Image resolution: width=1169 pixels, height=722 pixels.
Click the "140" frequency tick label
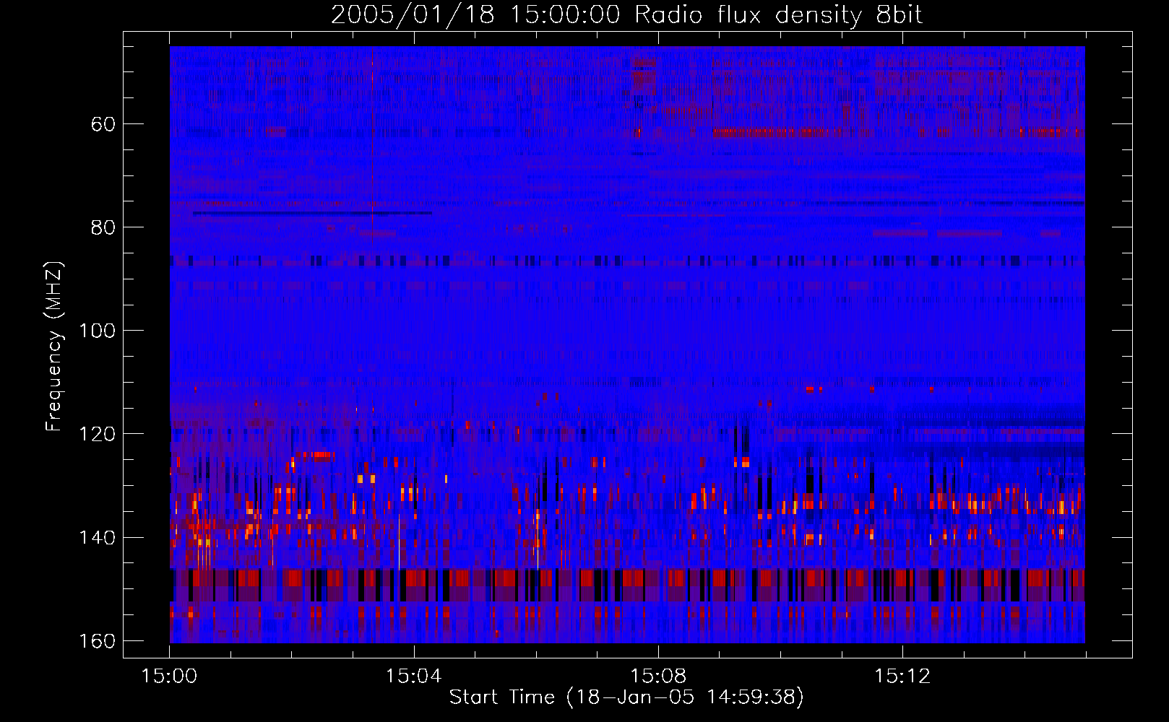tap(96, 538)
